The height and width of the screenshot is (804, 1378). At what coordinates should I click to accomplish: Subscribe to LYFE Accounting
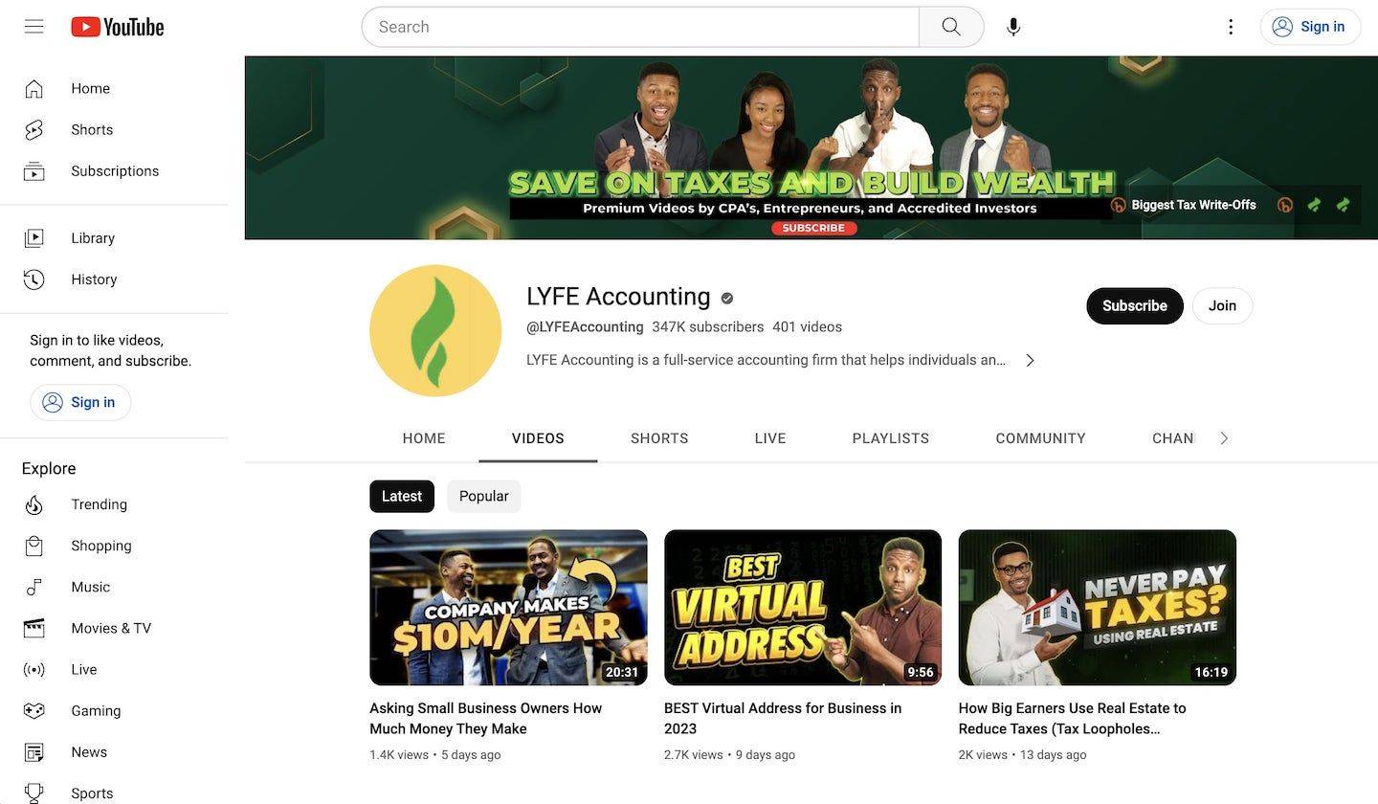click(1134, 305)
